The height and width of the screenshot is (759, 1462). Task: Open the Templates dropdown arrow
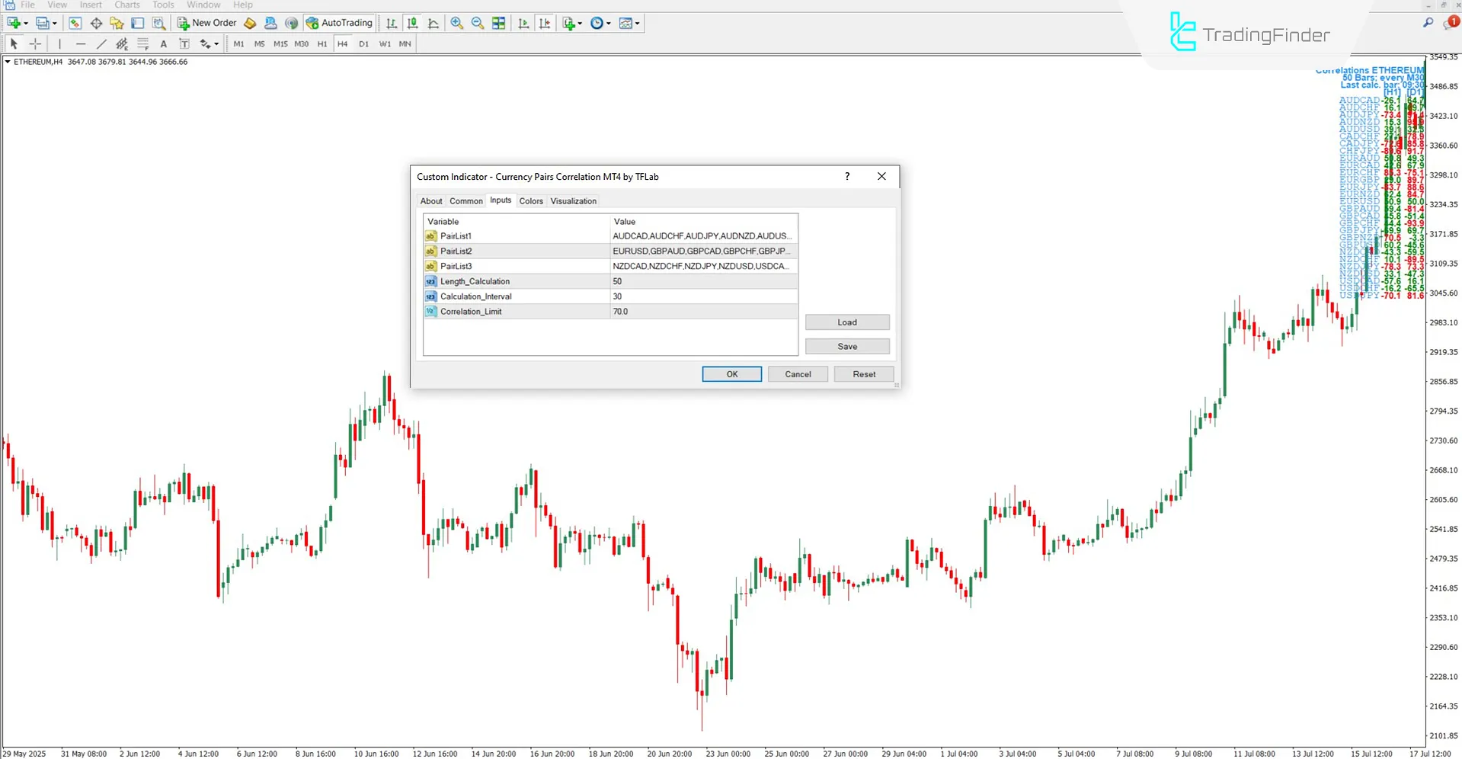point(637,23)
